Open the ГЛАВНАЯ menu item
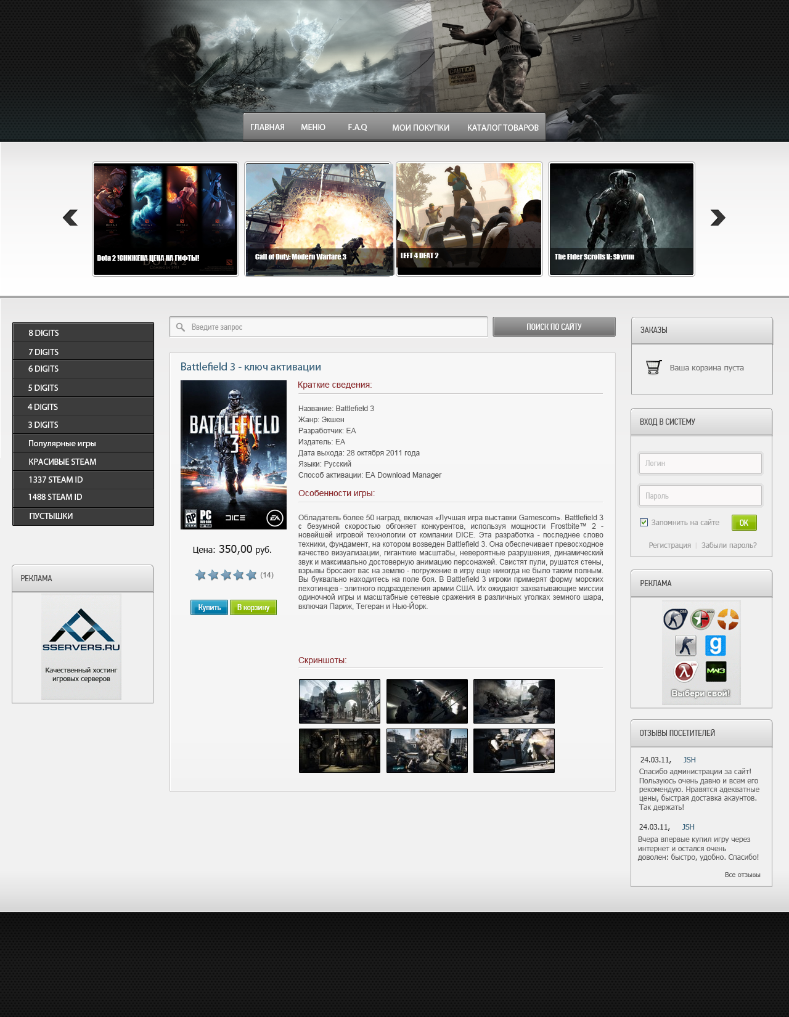Screen dimensions: 789x1017 [x=268, y=128]
